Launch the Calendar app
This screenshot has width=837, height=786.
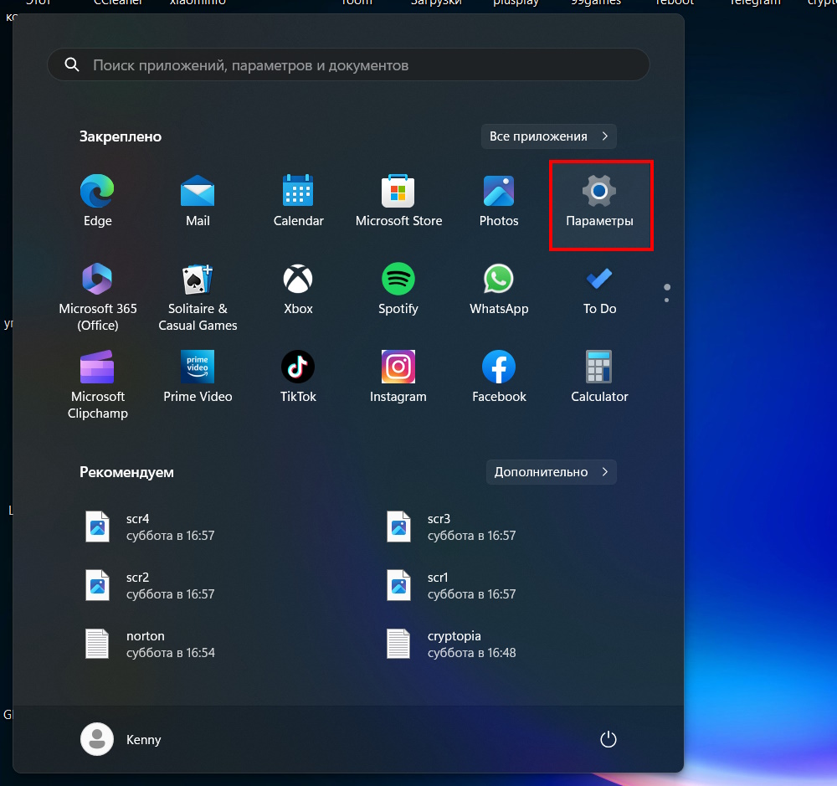tap(298, 201)
